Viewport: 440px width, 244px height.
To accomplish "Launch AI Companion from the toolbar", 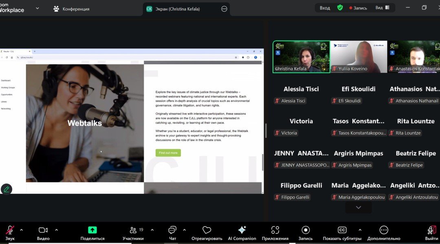I will [242, 230].
